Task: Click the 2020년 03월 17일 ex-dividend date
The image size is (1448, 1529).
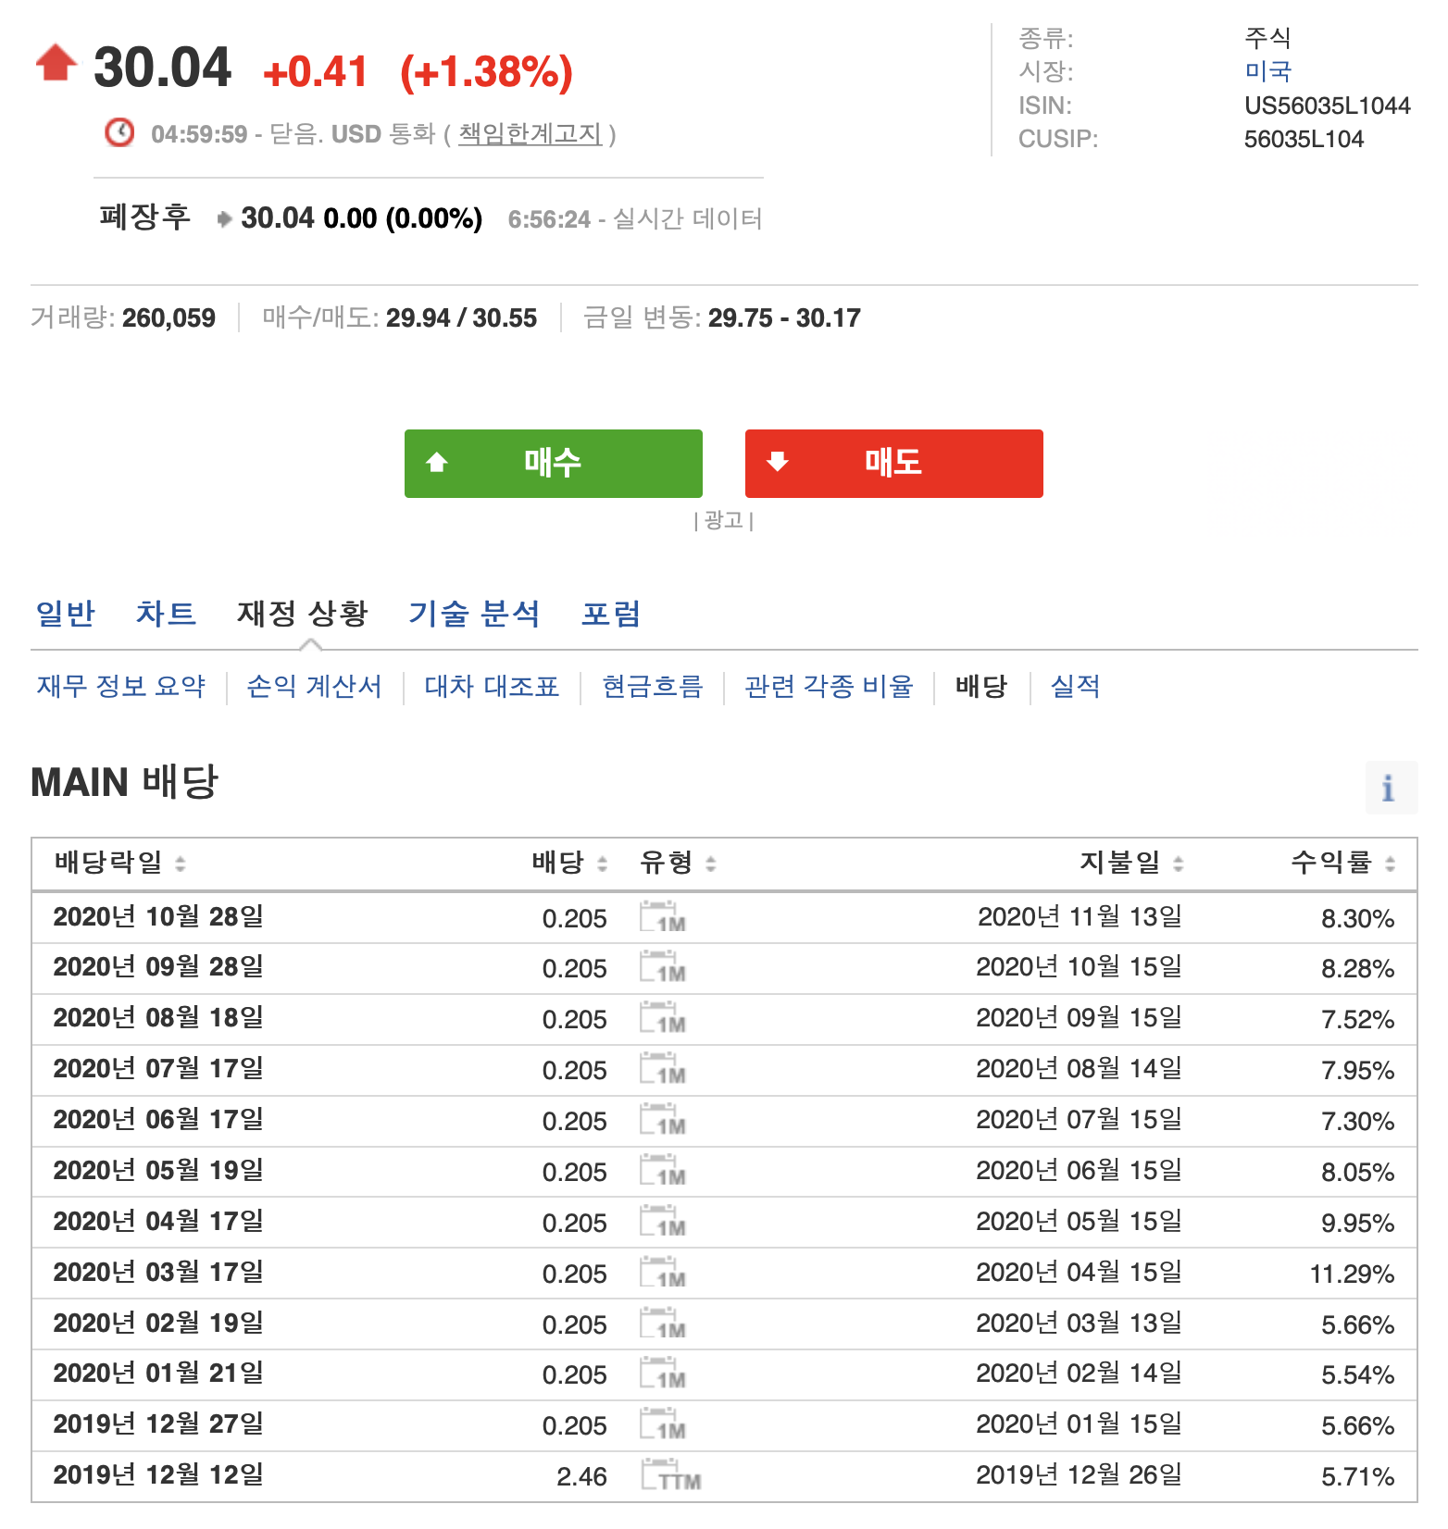Action: coord(158,1272)
